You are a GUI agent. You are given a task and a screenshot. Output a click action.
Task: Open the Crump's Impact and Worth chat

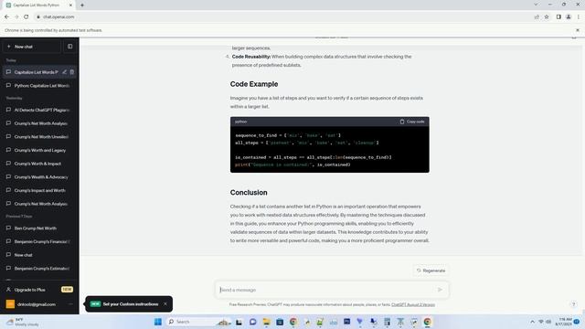pyautogui.click(x=39, y=190)
